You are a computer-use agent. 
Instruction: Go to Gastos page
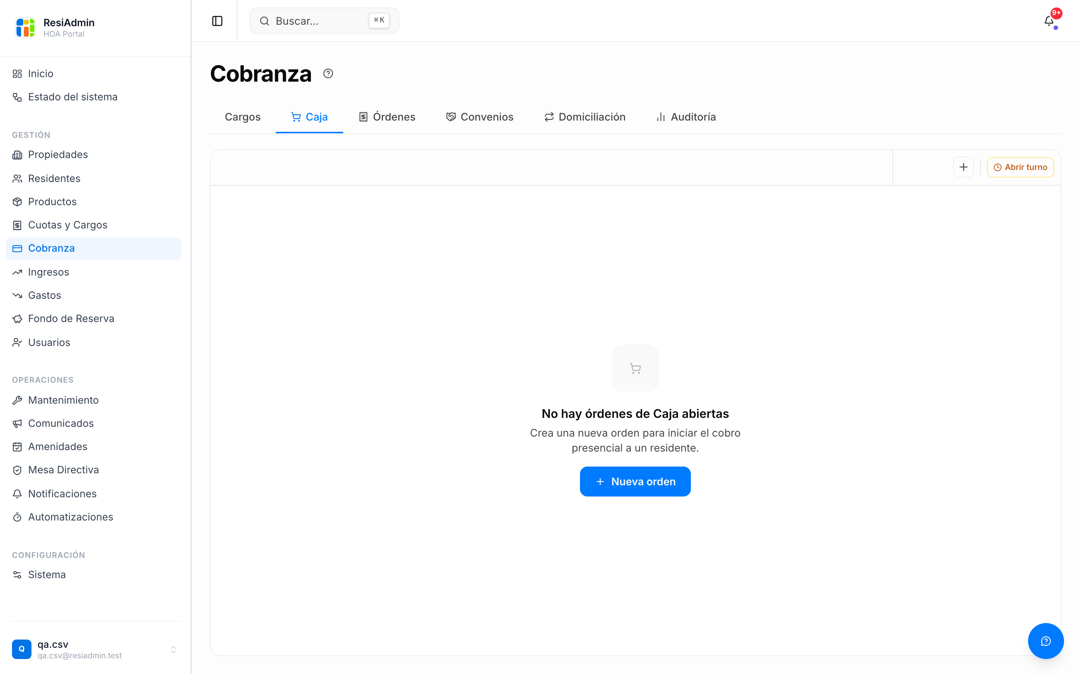click(x=94, y=295)
